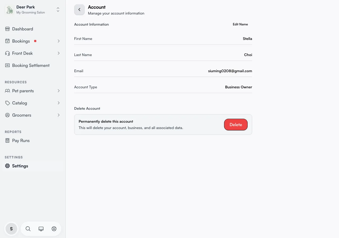Image resolution: width=339 pixels, height=238 pixels.
Task: Expand the Pet parents submenu chevron
Action: [59, 91]
